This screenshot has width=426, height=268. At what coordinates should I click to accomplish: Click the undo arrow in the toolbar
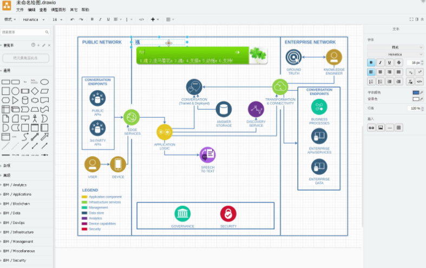(73, 19)
